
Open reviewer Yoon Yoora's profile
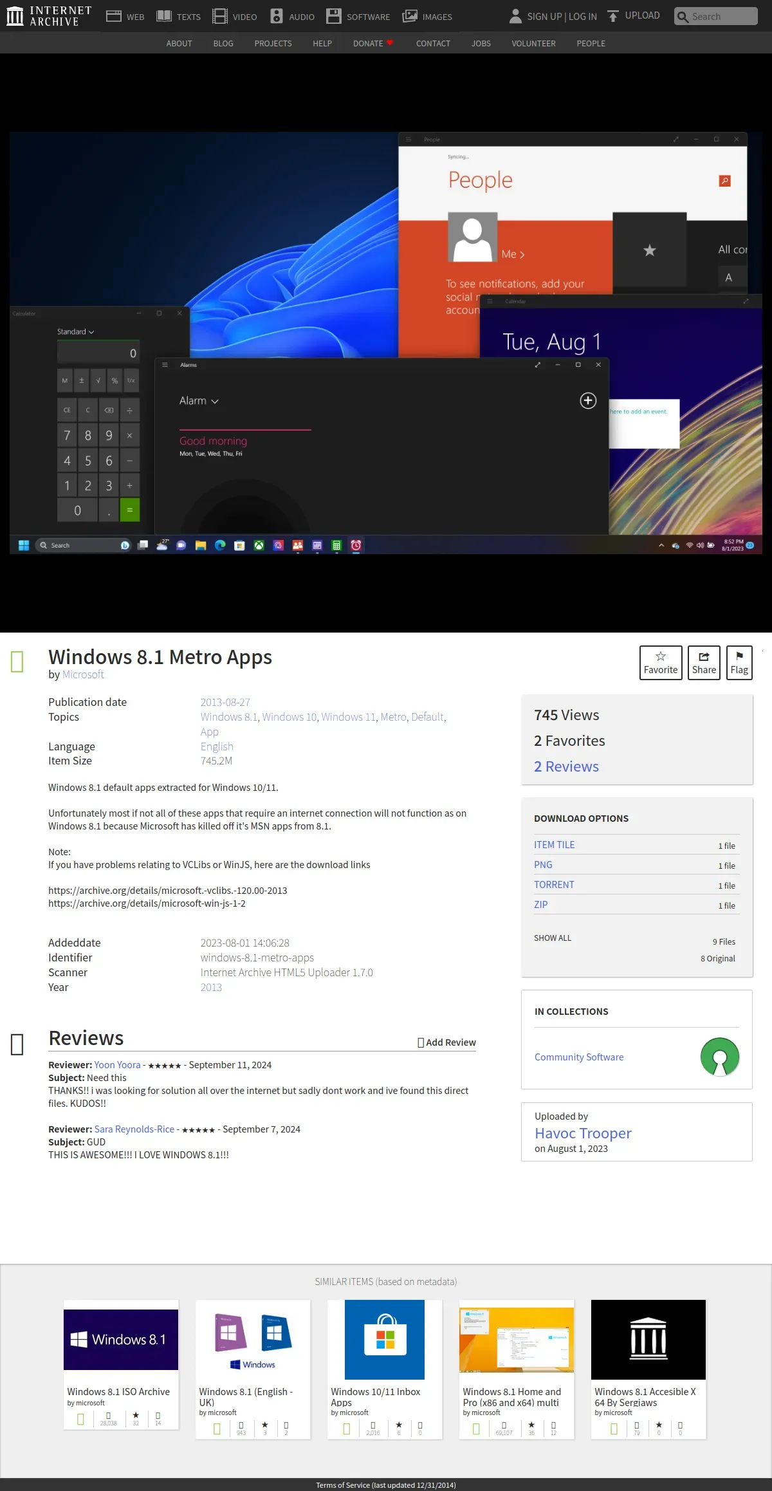(117, 1065)
